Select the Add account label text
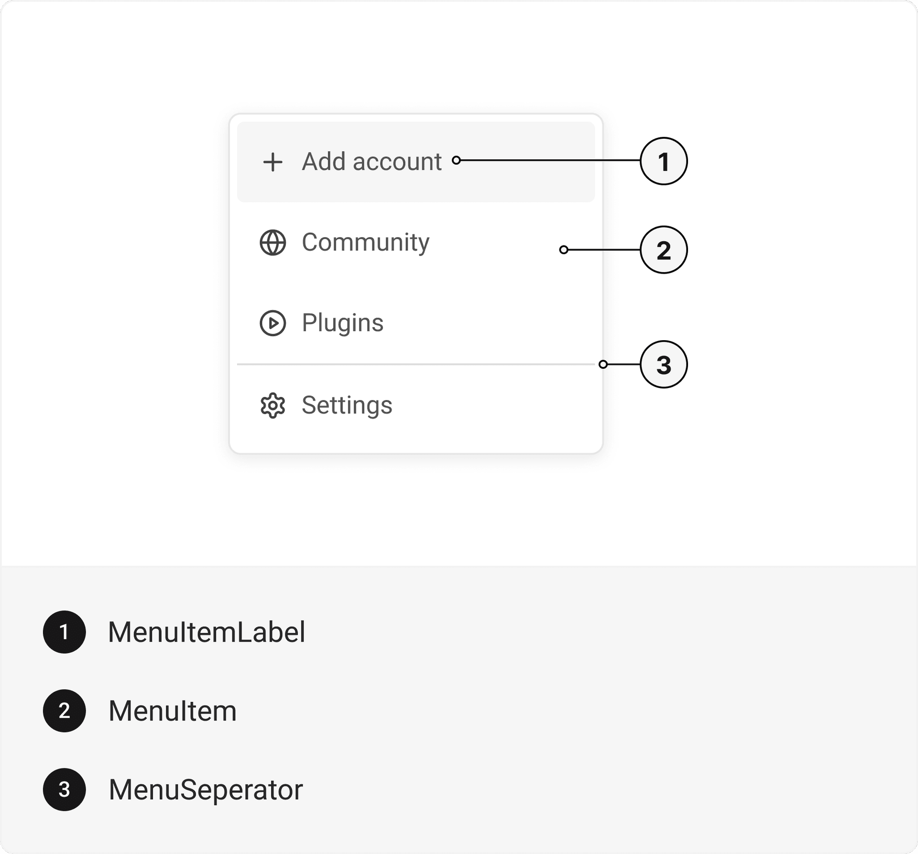This screenshot has height=854, width=918. tap(372, 162)
